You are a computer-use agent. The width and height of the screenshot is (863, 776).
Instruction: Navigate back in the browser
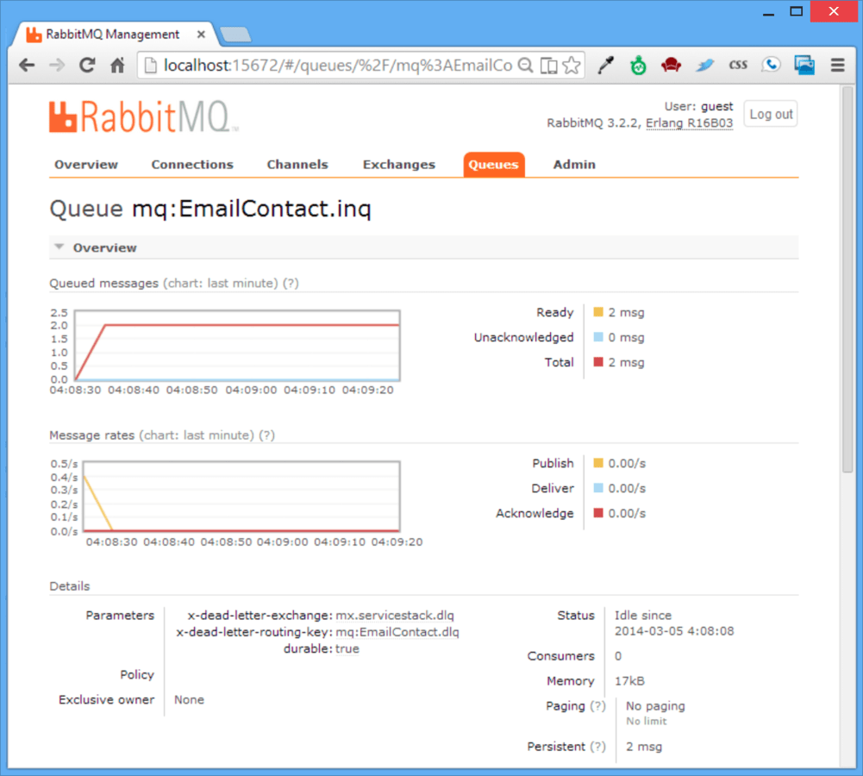(x=27, y=65)
